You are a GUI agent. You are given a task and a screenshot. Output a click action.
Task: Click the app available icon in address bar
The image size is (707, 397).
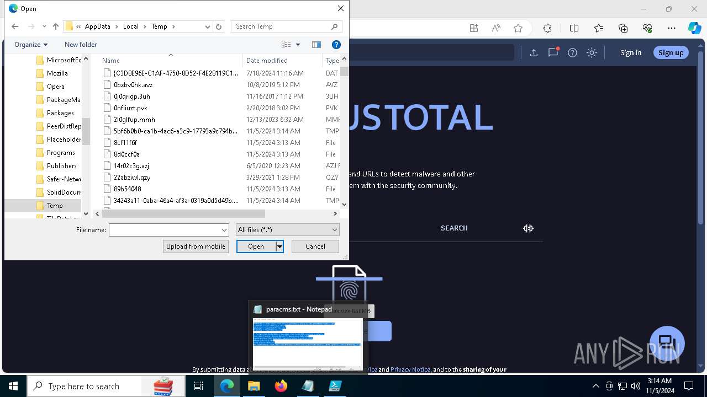point(474,28)
